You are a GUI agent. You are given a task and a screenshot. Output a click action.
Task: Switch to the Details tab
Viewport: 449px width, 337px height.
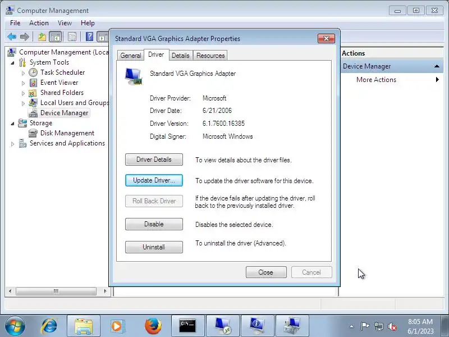point(181,55)
